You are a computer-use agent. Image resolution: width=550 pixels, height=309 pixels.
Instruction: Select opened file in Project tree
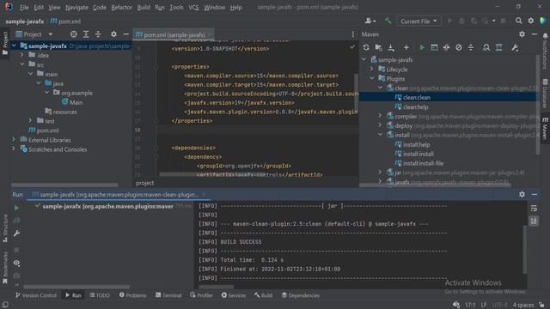[73, 34]
